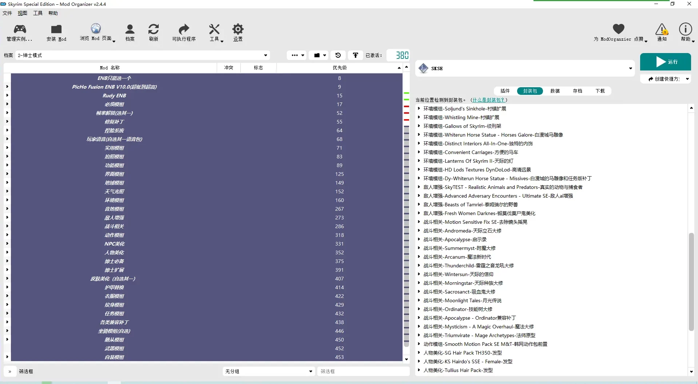Expand 人物美化-SG Hair Pack TH350 entry
Image resolution: width=698 pixels, height=384 pixels.
pos(419,353)
